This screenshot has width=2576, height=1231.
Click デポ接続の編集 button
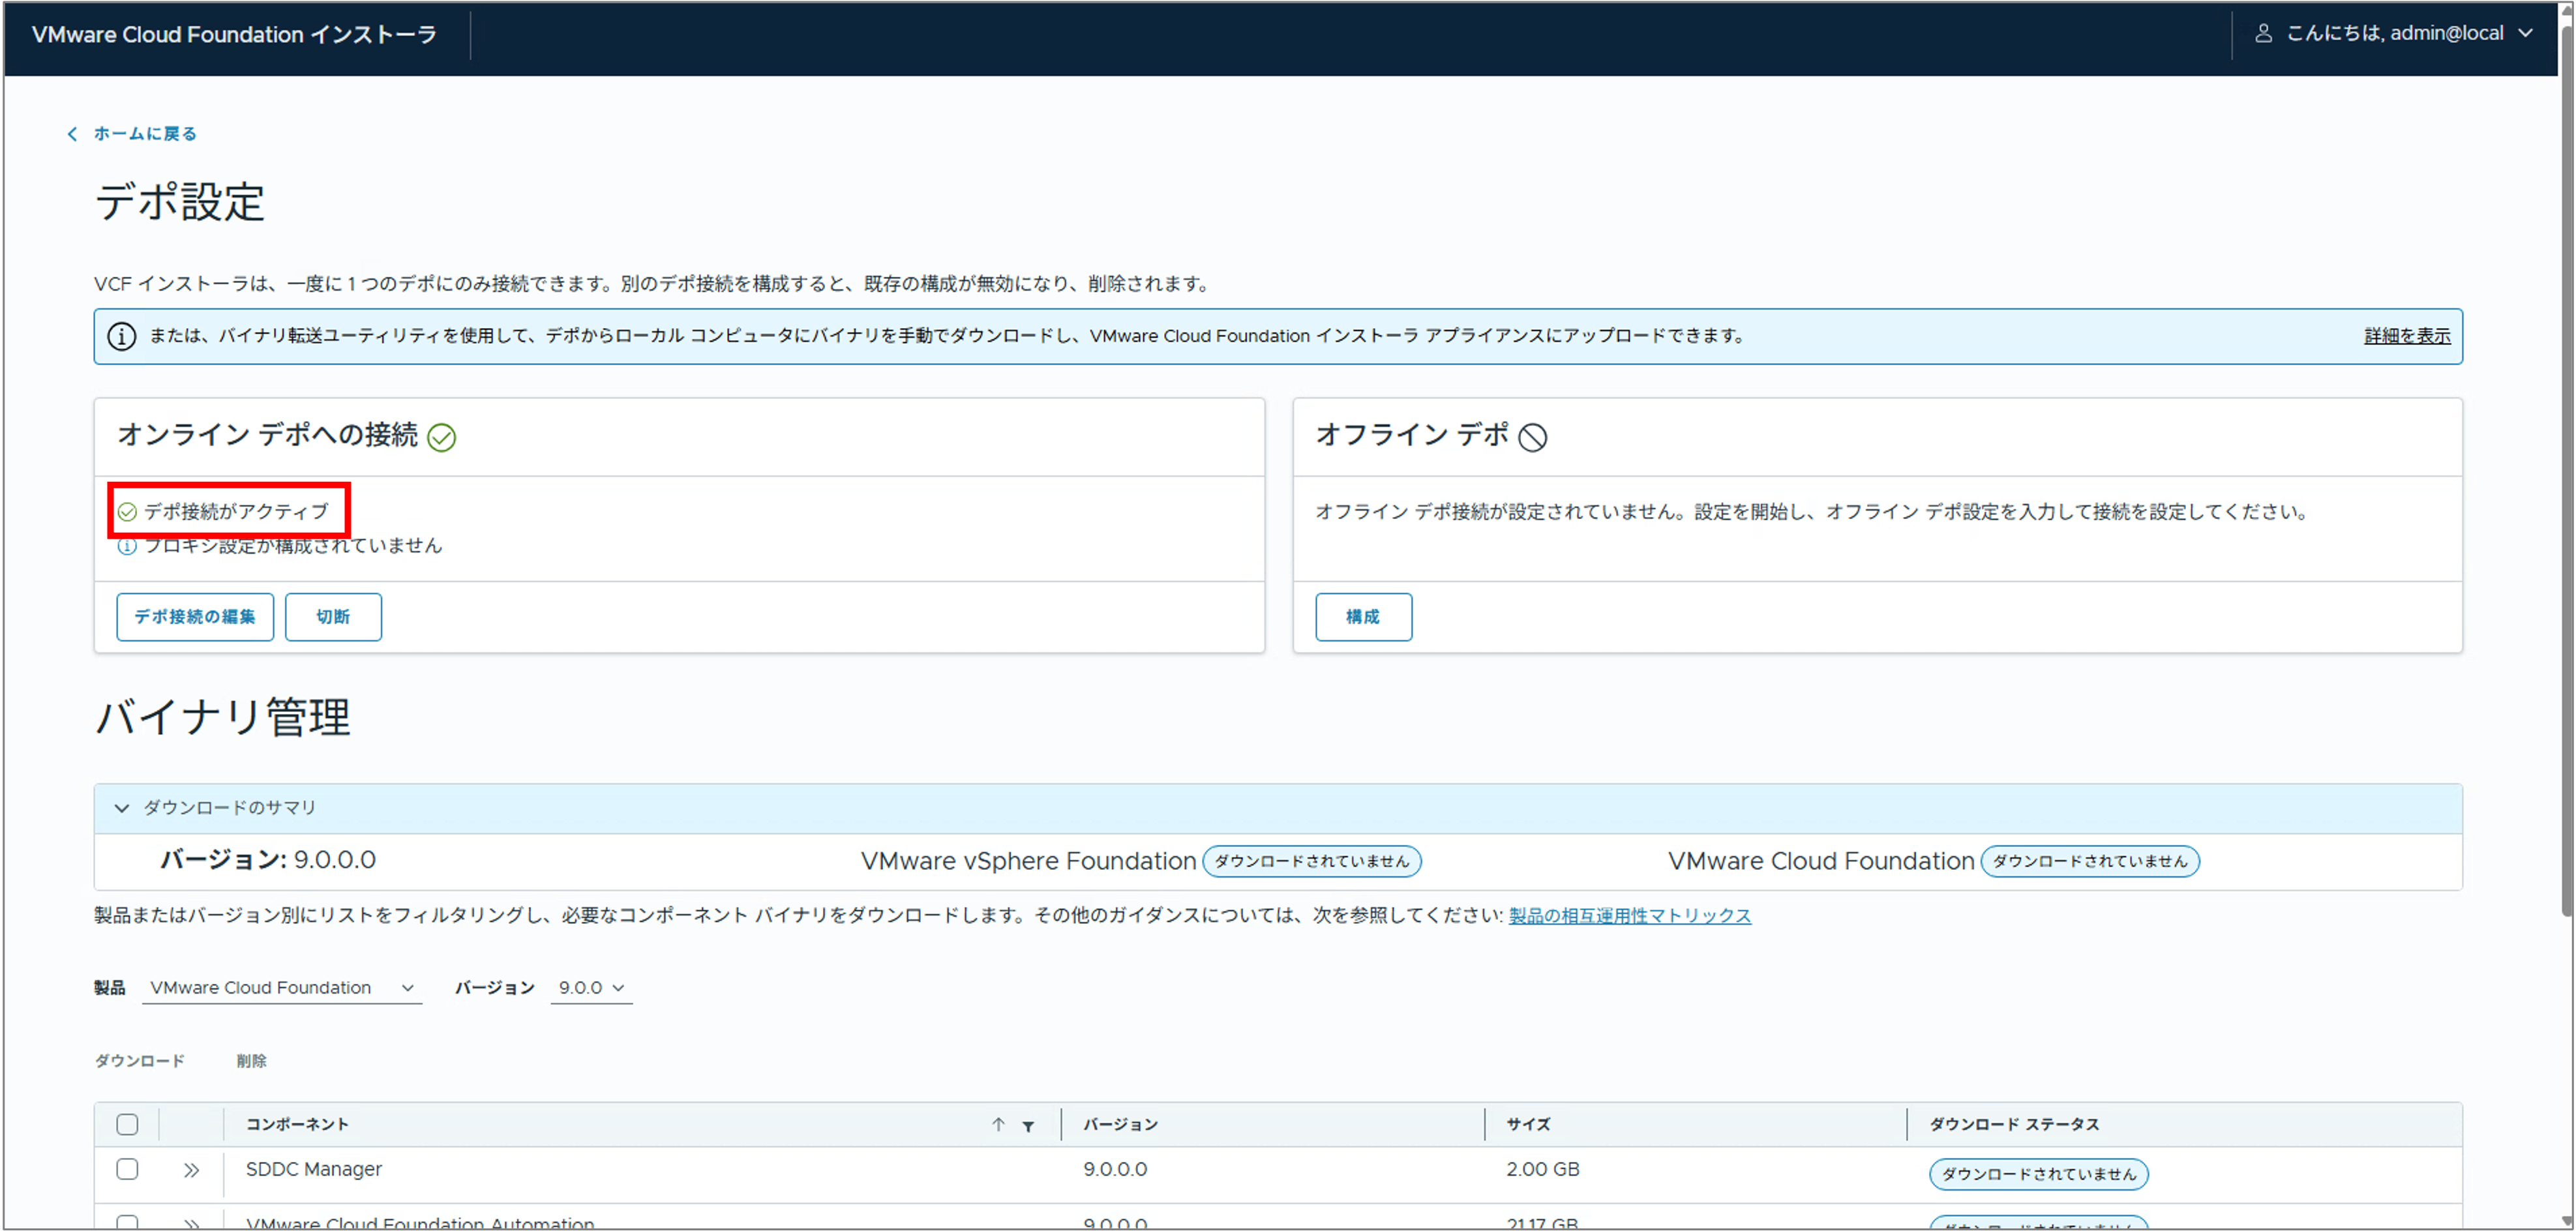click(195, 617)
